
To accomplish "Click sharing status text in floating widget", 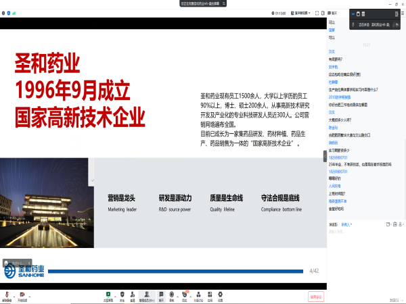I will click(374, 24).
